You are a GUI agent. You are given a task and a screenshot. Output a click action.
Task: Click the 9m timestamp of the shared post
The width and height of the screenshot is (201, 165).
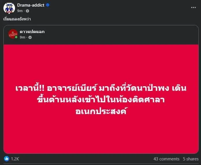[x=23, y=37]
